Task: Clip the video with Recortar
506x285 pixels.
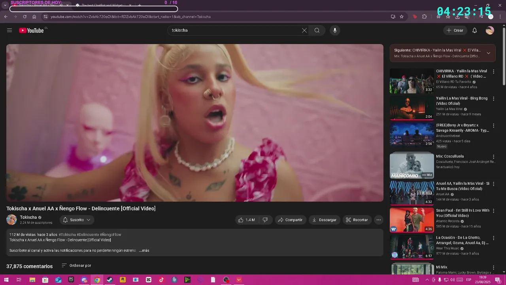Action: point(357,220)
